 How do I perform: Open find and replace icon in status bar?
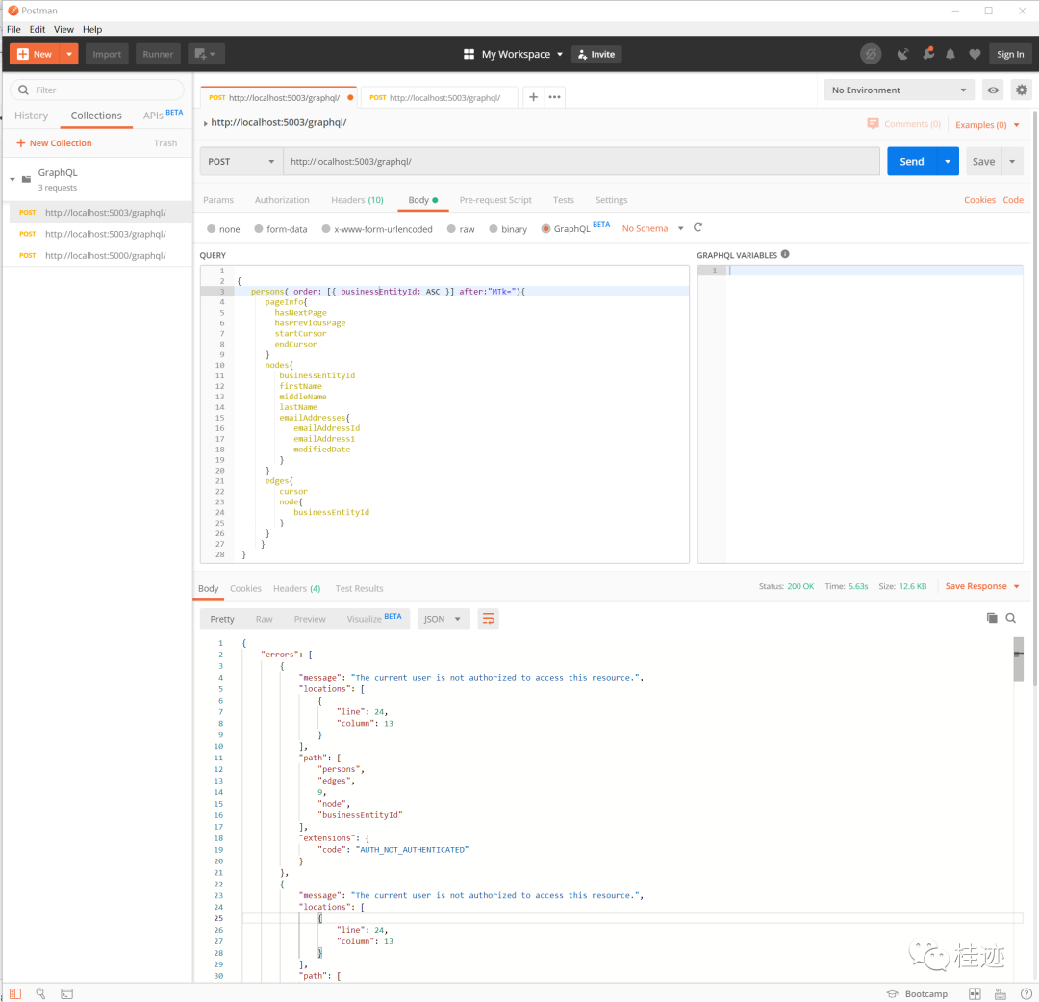(41, 993)
